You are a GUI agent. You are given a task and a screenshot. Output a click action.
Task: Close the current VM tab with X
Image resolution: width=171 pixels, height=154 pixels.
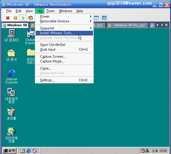pyautogui.click(x=166, y=25)
